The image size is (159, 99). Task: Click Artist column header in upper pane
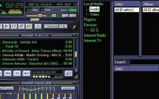[126, 4]
